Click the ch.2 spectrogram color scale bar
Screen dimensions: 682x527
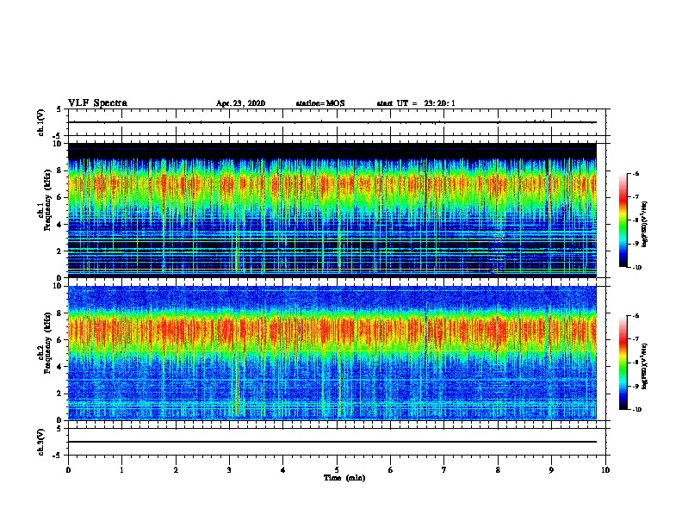[623, 363]
